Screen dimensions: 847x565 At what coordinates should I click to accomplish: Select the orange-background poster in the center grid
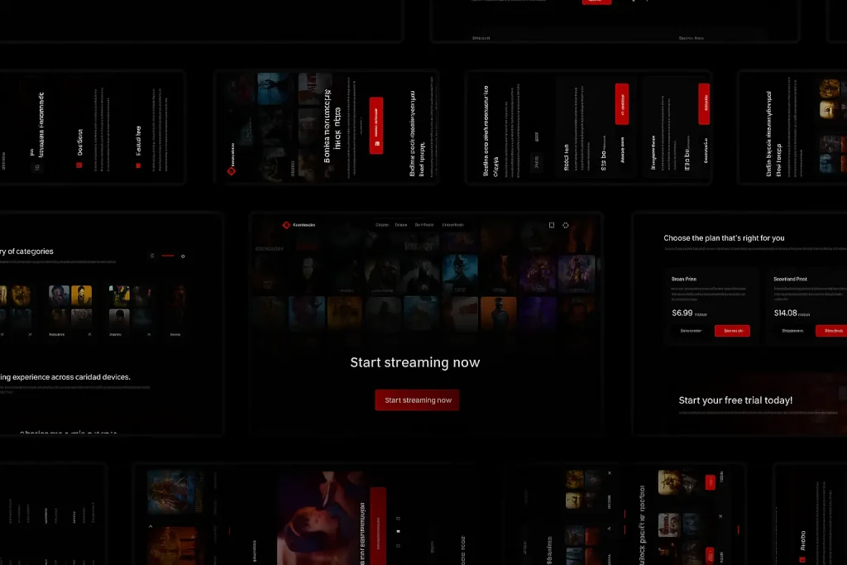(499, 314)
